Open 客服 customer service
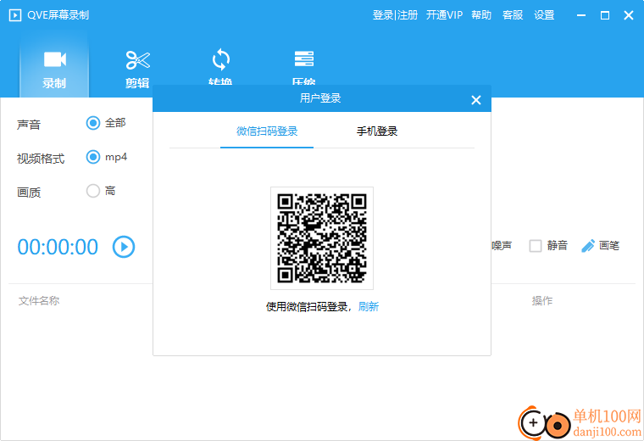The image size is (644, 441). (513, 15)
